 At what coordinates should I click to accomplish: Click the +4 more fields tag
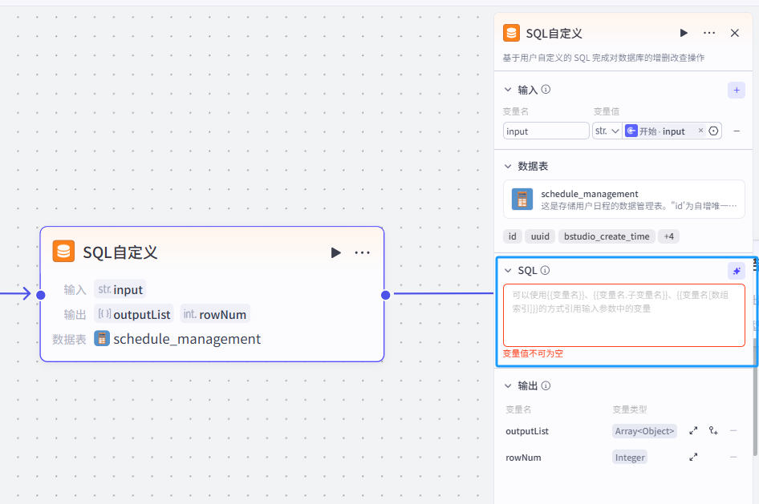pos(668,236)
